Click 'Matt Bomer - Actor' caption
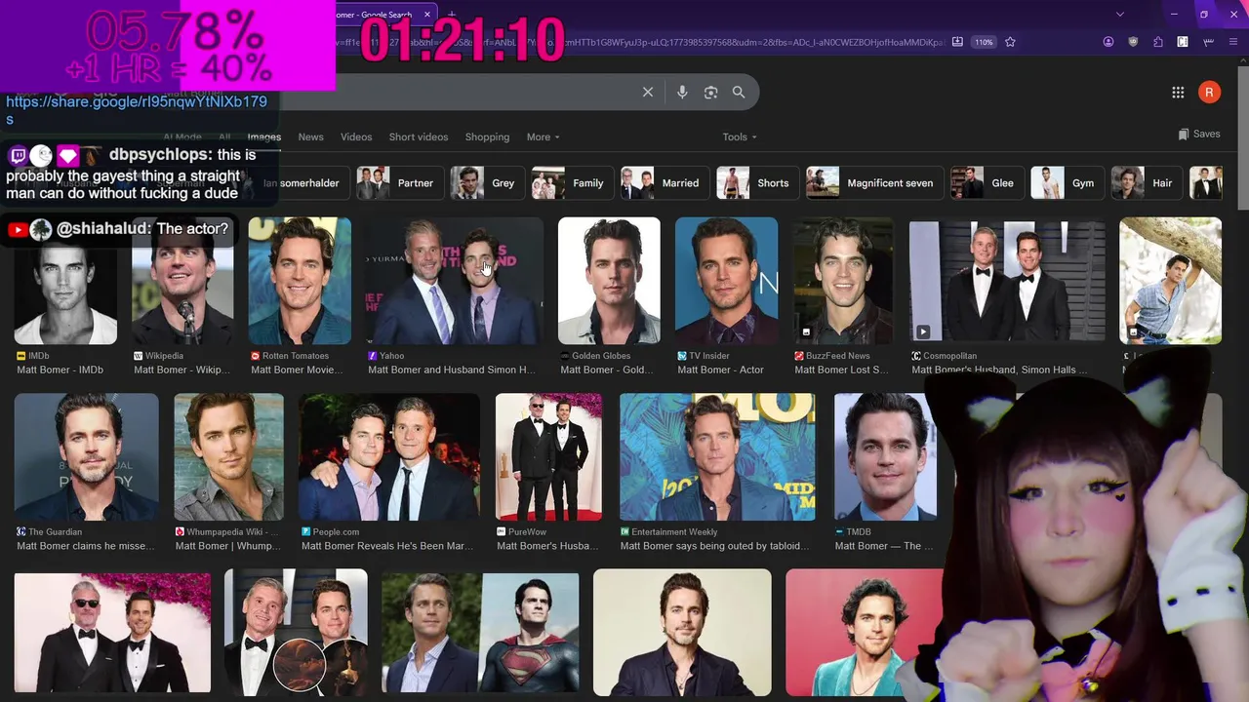Screen dimensions: 1249x702 pyautogui.click(x=720, y=370)
